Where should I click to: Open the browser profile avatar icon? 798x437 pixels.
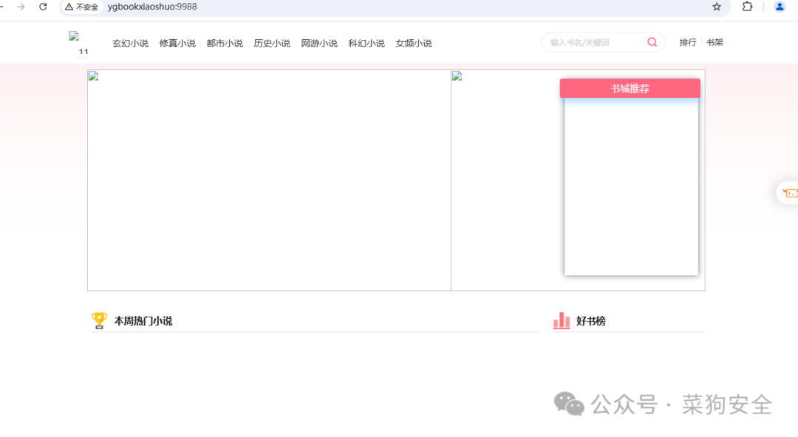780,7
